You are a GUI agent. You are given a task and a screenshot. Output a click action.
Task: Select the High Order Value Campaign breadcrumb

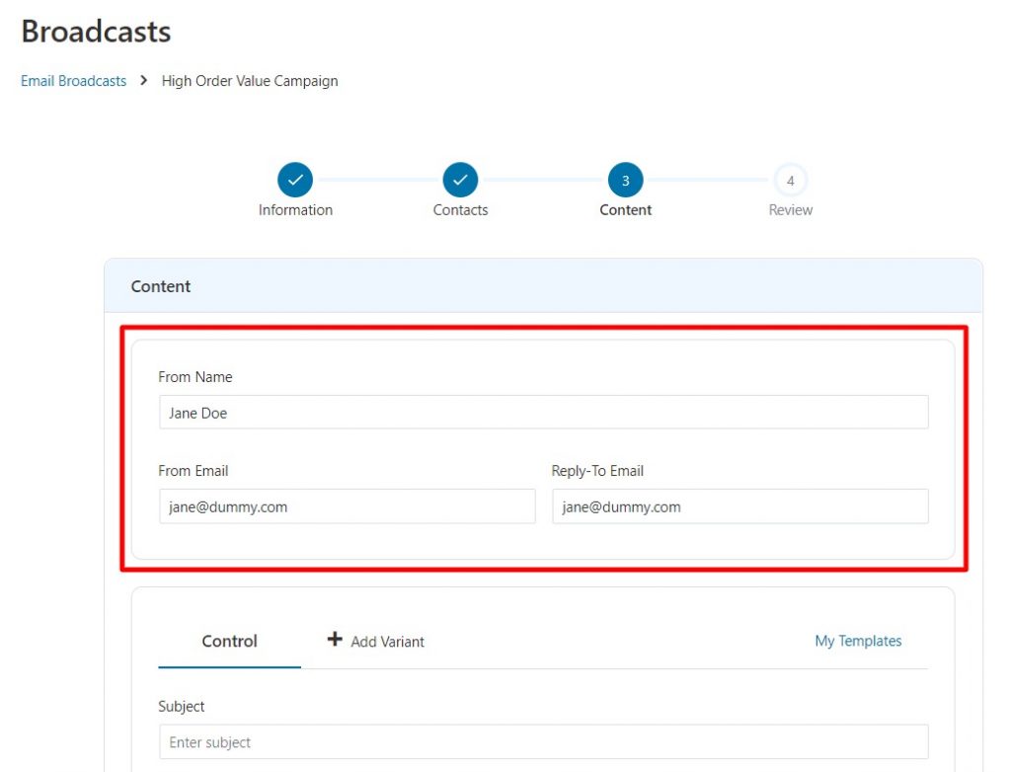(250, 81)
